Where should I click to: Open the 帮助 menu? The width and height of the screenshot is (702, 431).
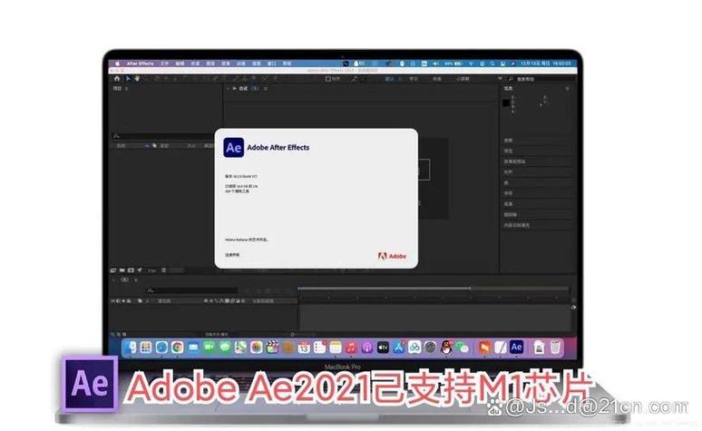coord(287,64)
